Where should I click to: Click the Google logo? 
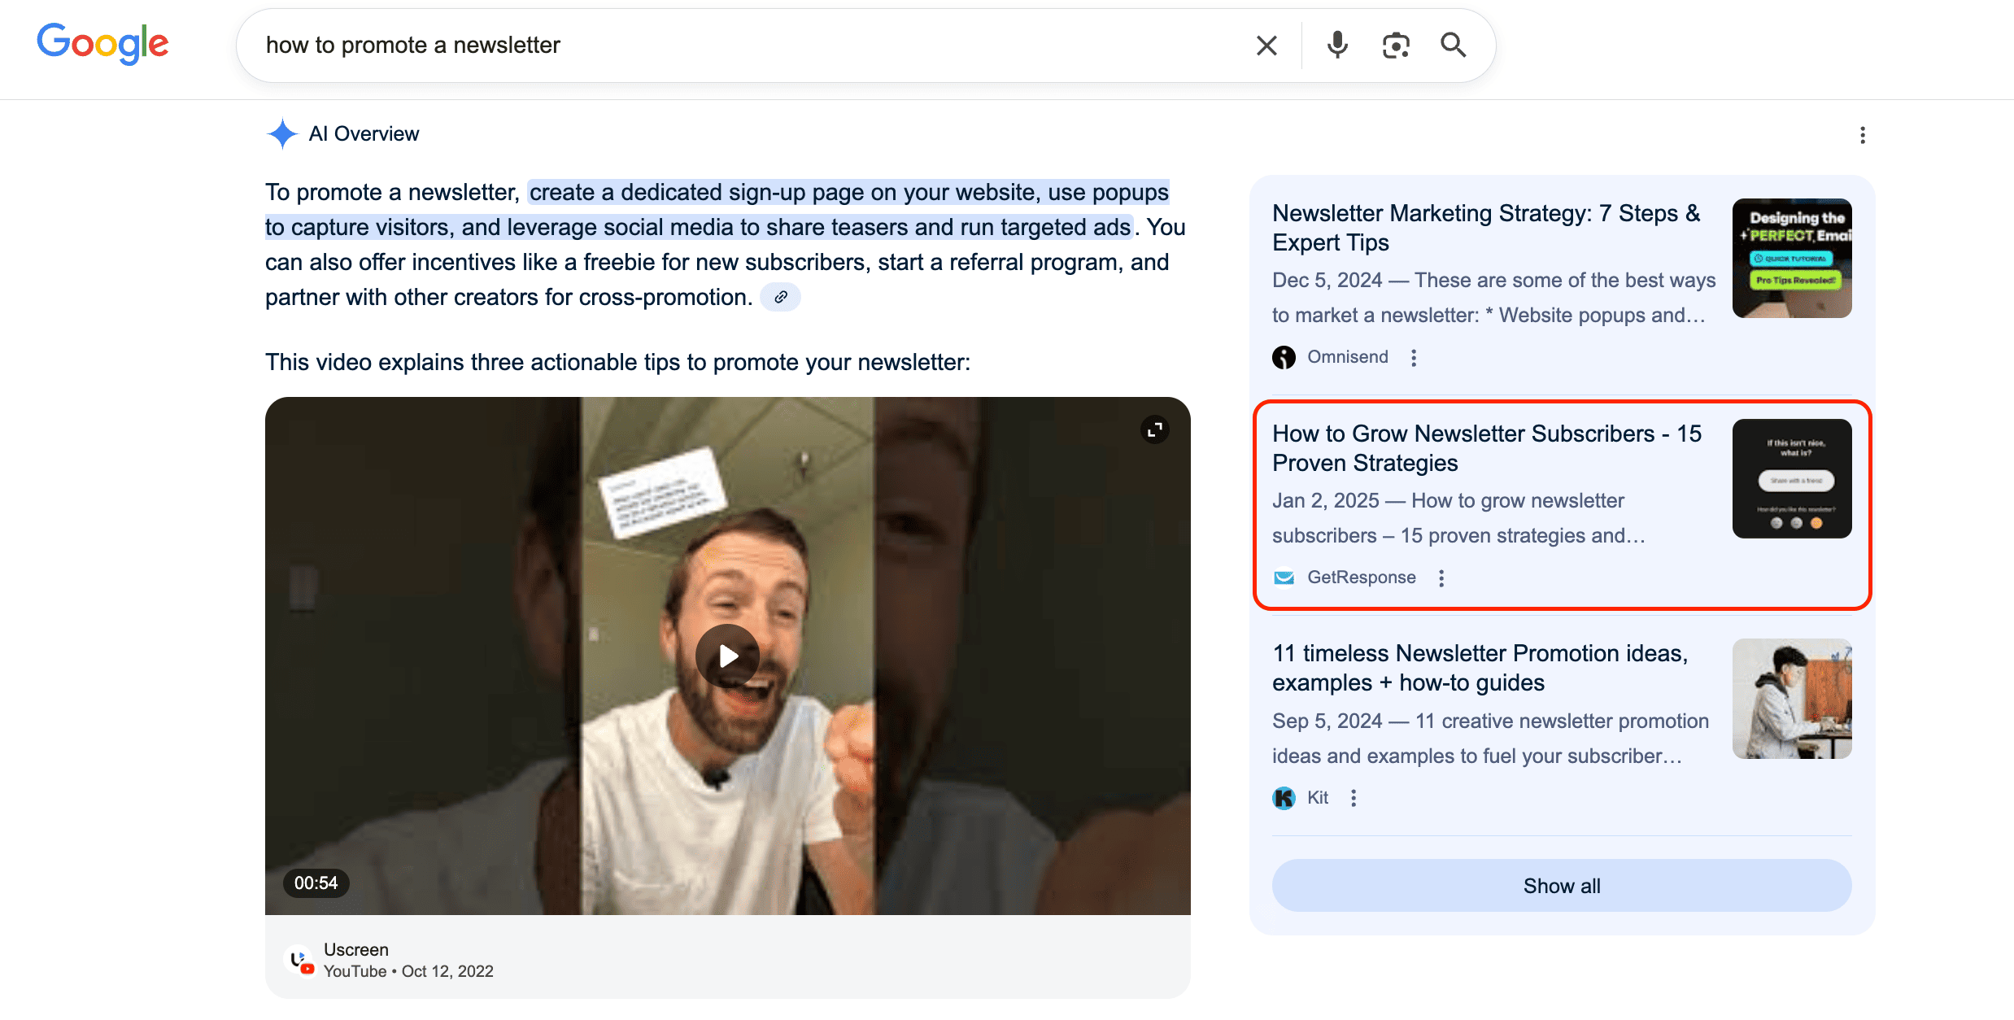point(102,44)
